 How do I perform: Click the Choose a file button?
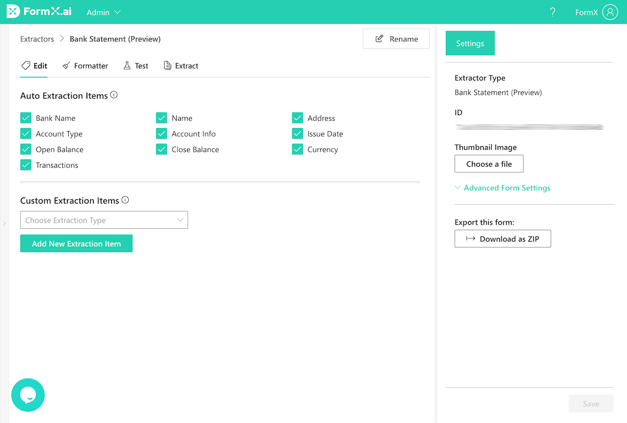click(x=489, y=164)
